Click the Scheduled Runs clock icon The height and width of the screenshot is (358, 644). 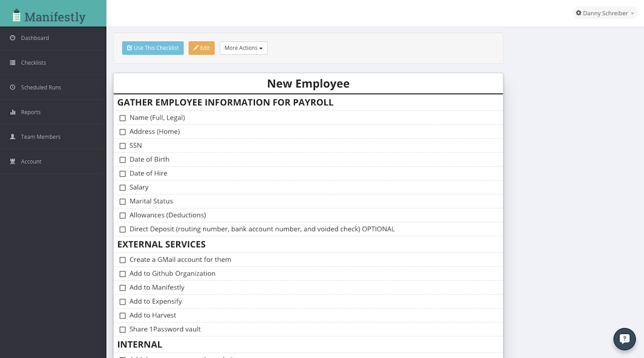[13, 87]
